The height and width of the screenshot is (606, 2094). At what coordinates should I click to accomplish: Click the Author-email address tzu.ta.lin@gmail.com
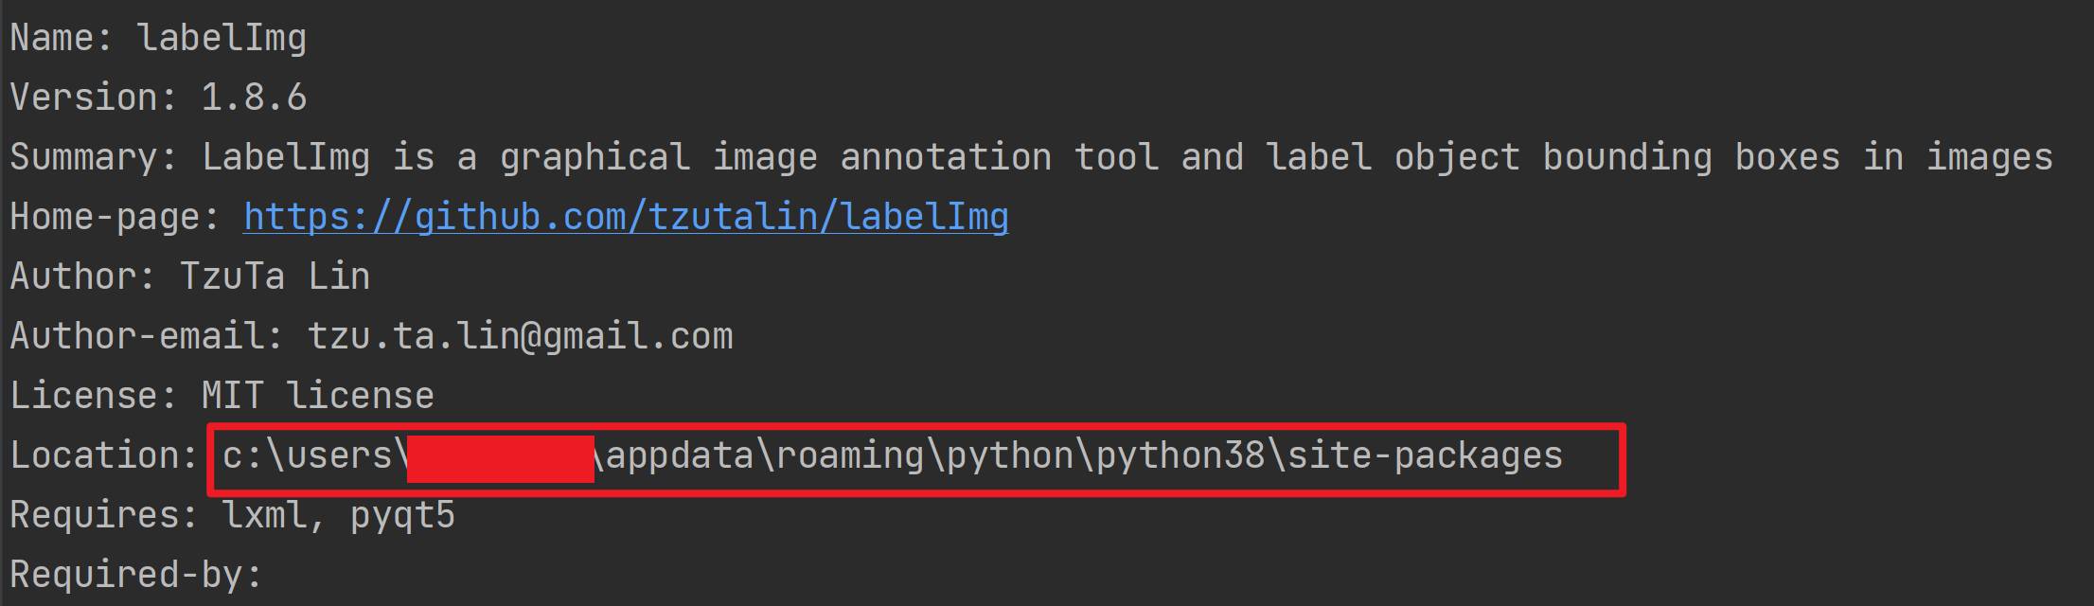pyautogui.click(x=520, y=336)
